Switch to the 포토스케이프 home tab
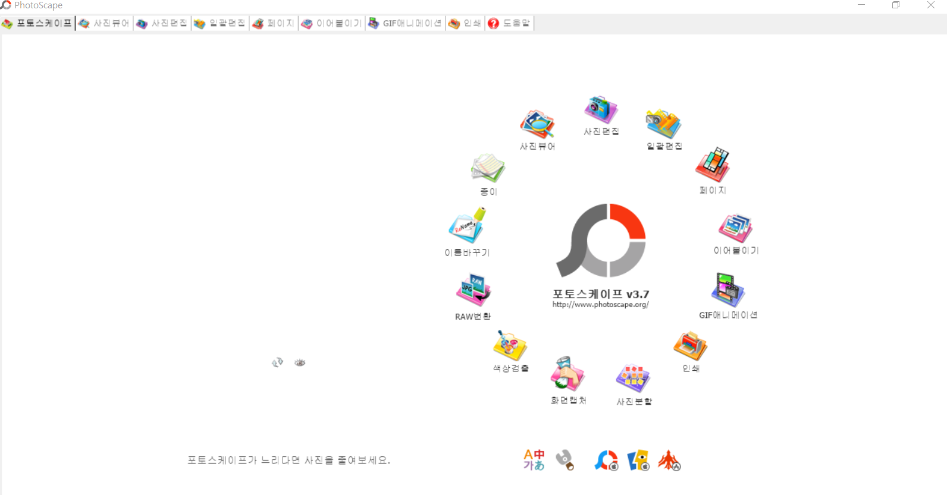 pos(37,23)
